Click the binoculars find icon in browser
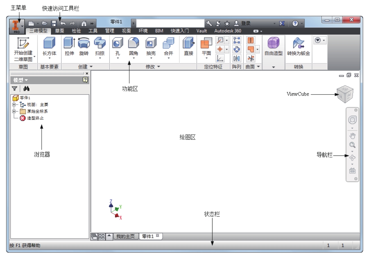The height and width of the screenshot is (259, 371). point(26,89)
